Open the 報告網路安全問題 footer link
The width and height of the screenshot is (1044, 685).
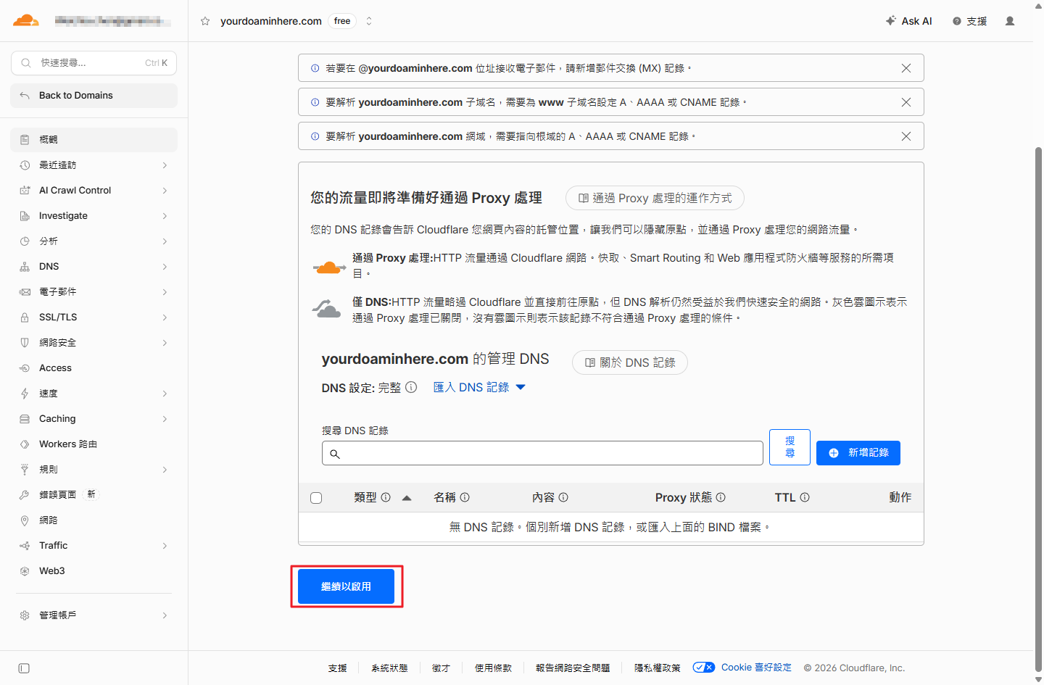click(573, 668)
